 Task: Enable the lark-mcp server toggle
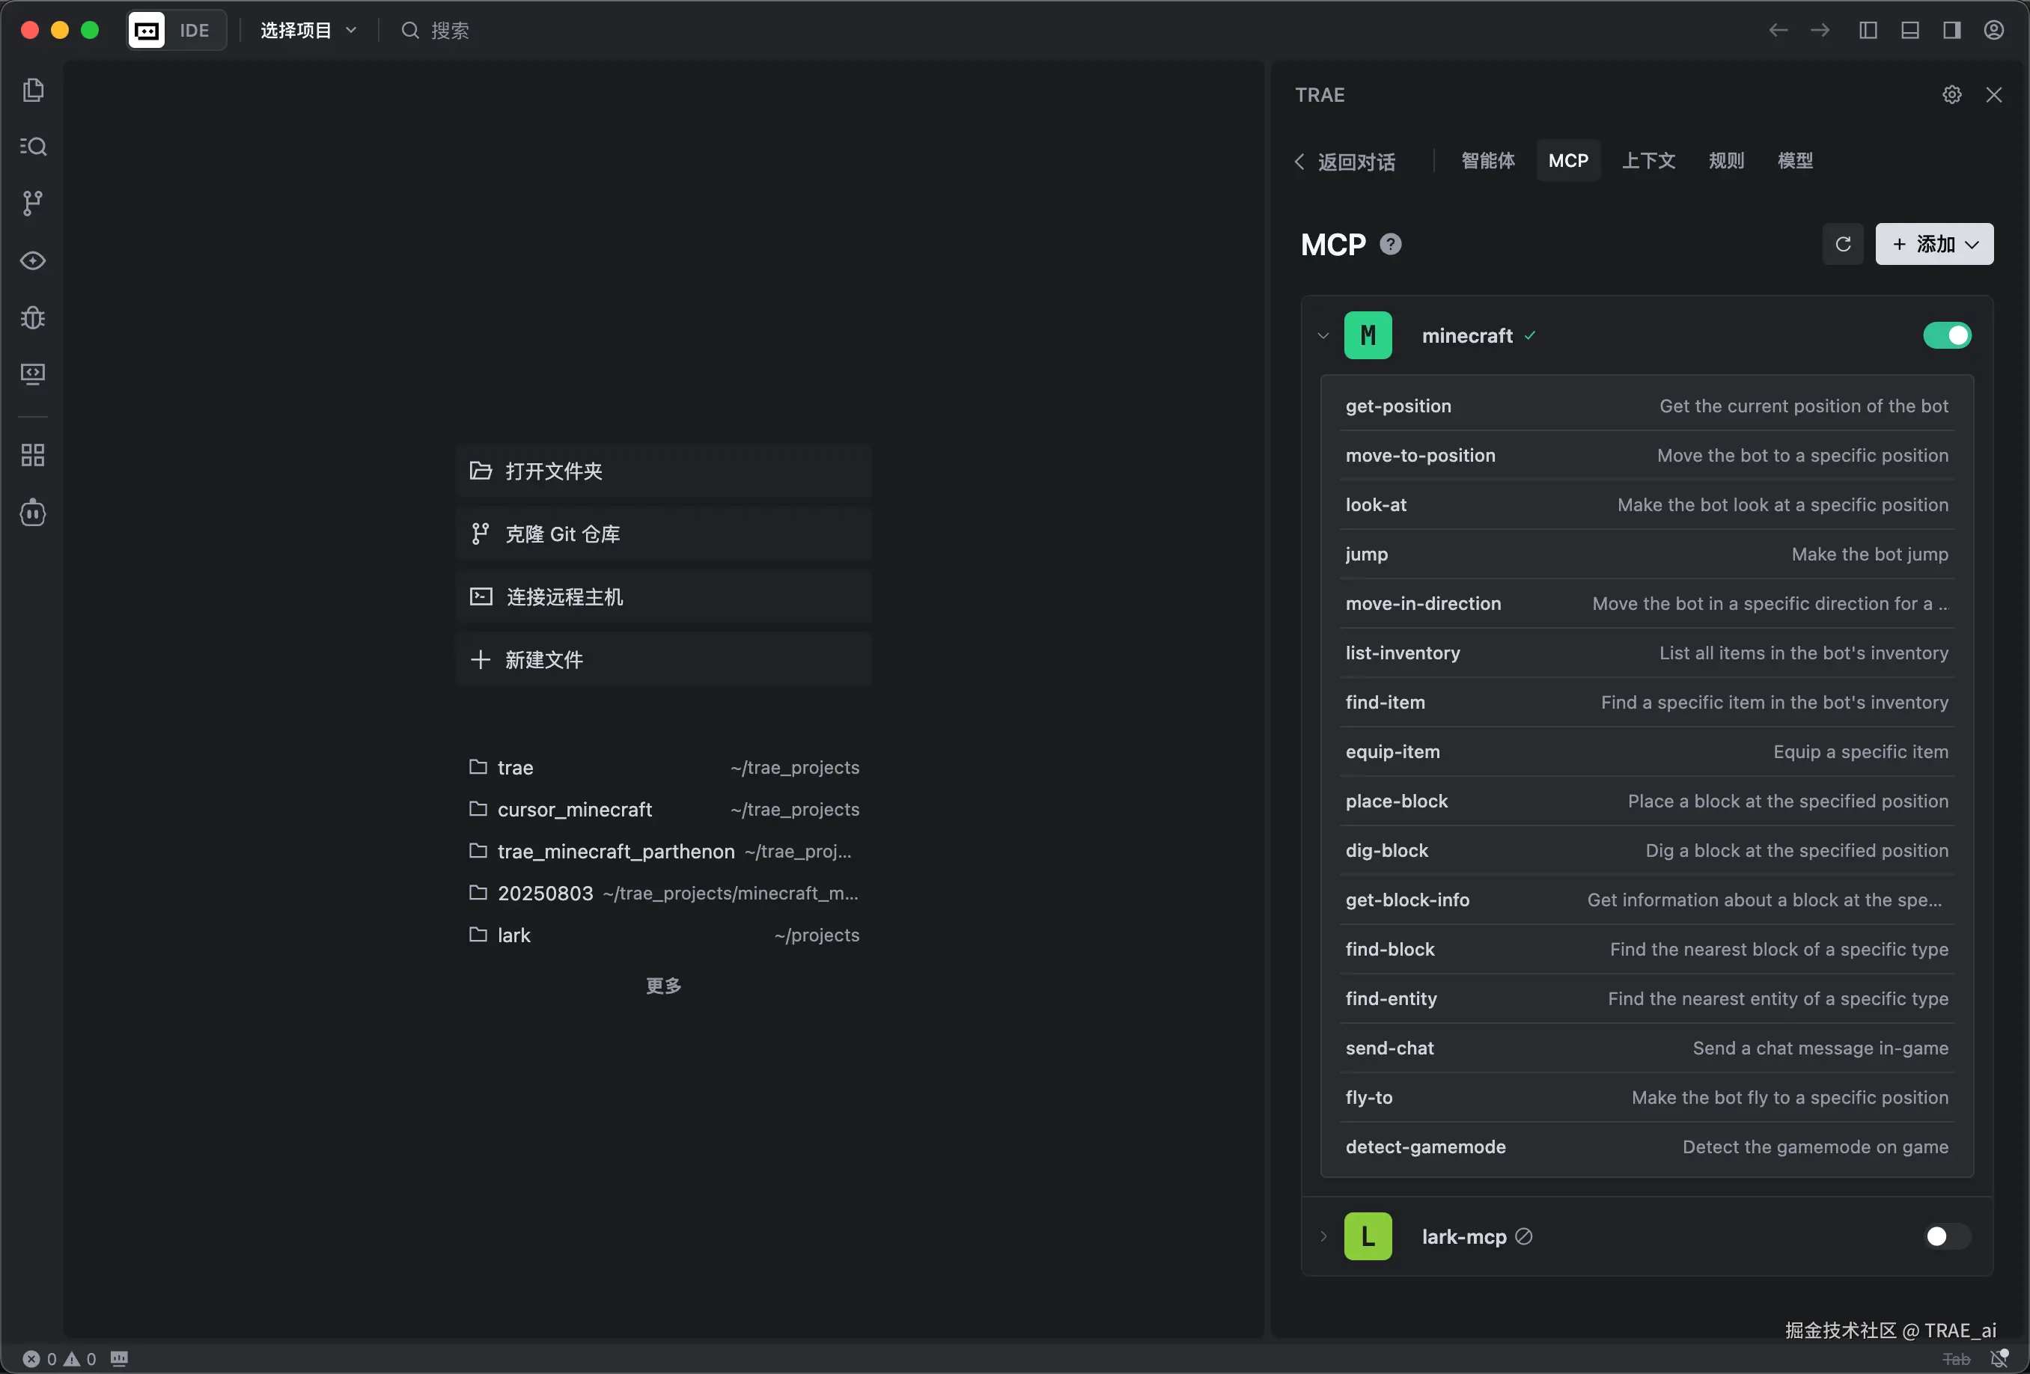[1947, 1236]
